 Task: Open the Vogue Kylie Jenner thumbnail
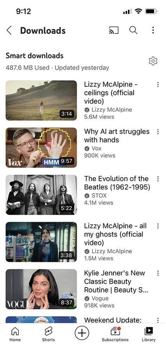(41, 289)
